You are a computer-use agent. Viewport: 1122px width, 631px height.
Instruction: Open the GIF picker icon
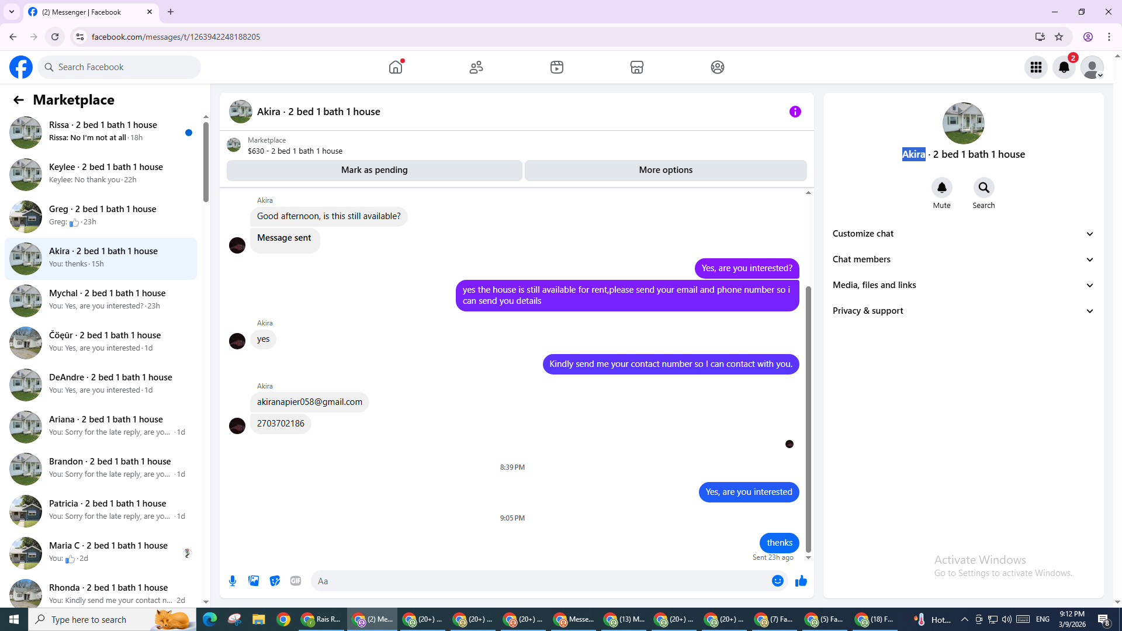point(296,581)
